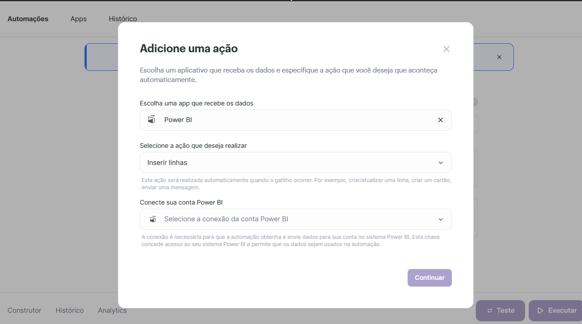Image resolution: width=582 pixels, height=324 pixels.
Task: Open the top Histórico tab
Action: (123, 19)
